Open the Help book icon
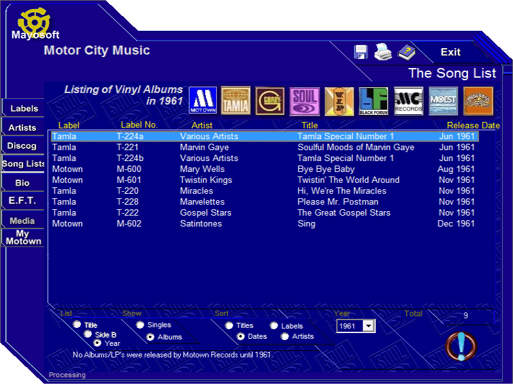Image resolution: width=513 pixels, height=385 pixels. [x=407, y=53]
